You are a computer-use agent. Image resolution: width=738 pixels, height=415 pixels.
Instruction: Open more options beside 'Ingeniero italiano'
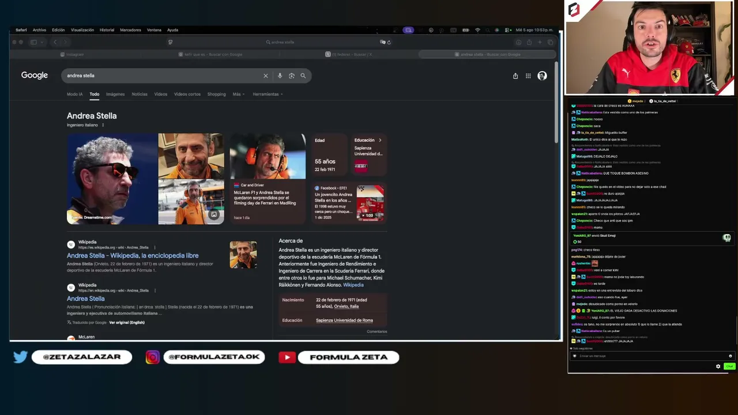pos(103,125)
